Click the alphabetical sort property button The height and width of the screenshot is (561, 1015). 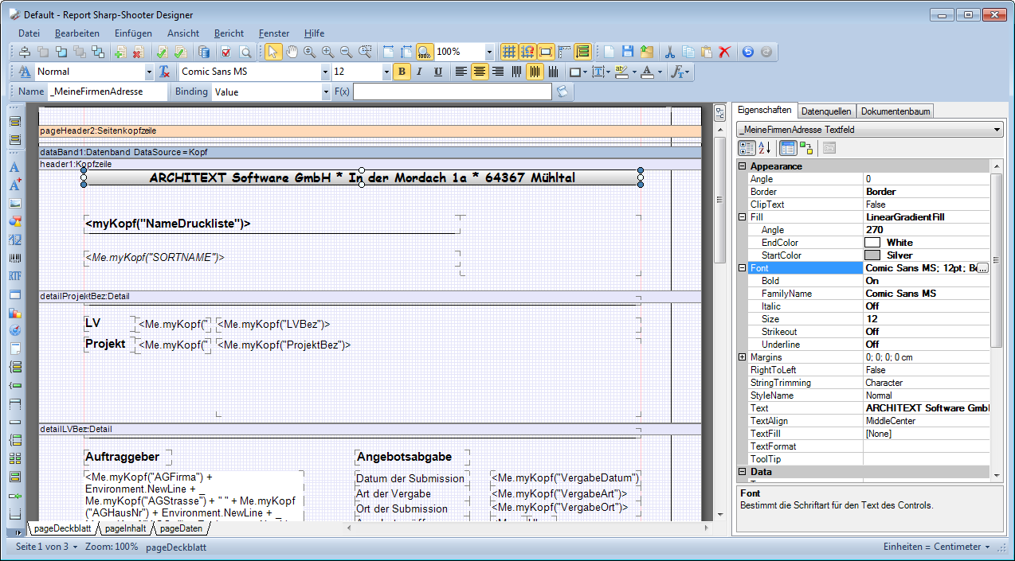click(x=764, y=147)
